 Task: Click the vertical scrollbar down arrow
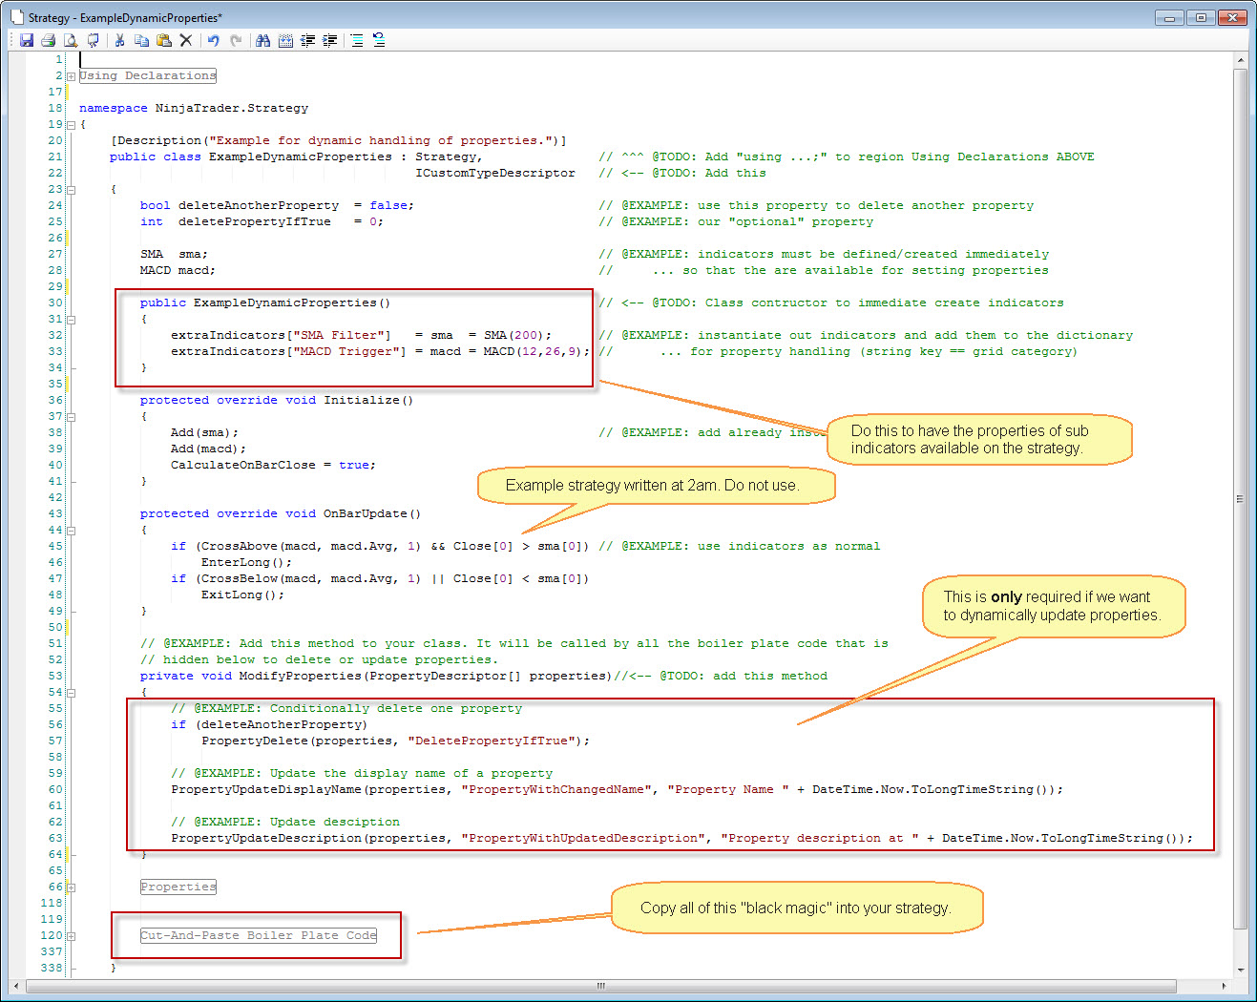(x=1240, y=970)
